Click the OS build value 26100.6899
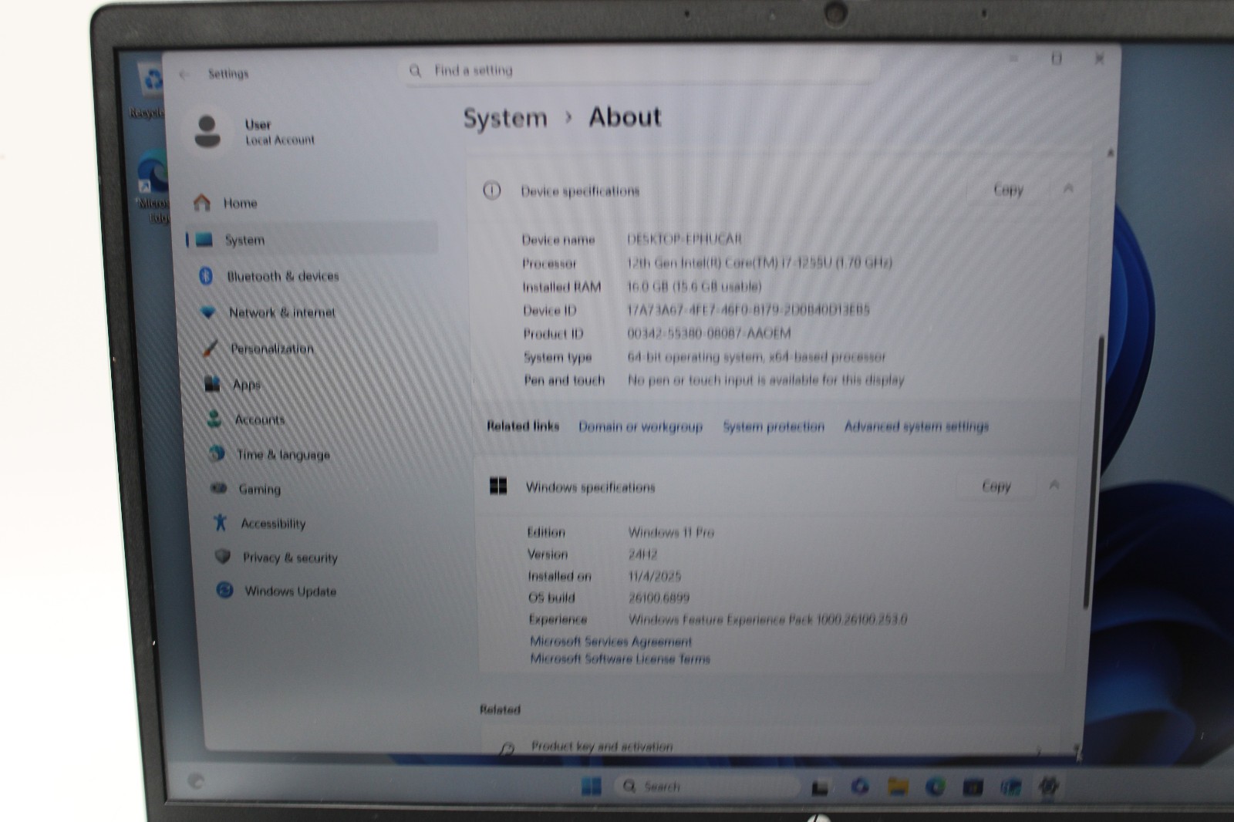Viewport: 1234px width, 822px height. [659, 598]
